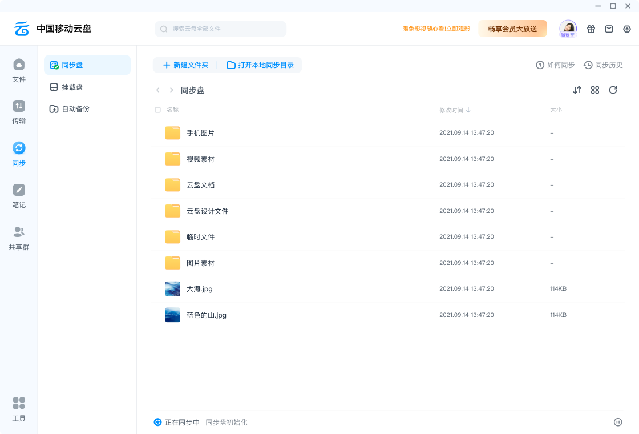Viewport: 639px width, 434px height.
Task: Open the 工具 tools panel in sidebar
Action: tap(19, 409)
